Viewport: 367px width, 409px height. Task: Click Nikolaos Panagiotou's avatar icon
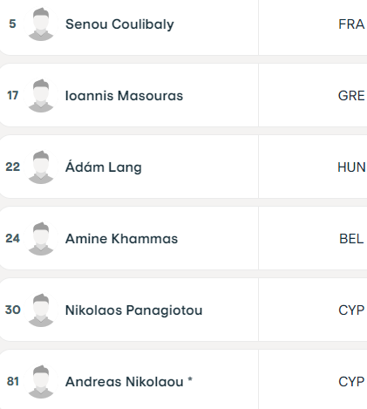coord(41,310)
